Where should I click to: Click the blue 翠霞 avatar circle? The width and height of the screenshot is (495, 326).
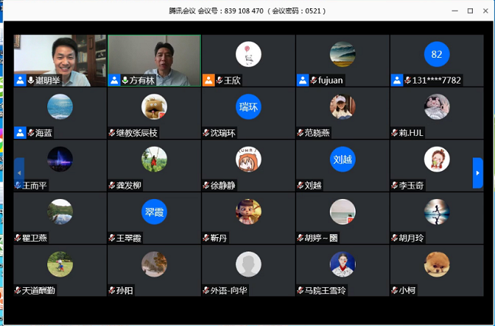pos(155,211)
